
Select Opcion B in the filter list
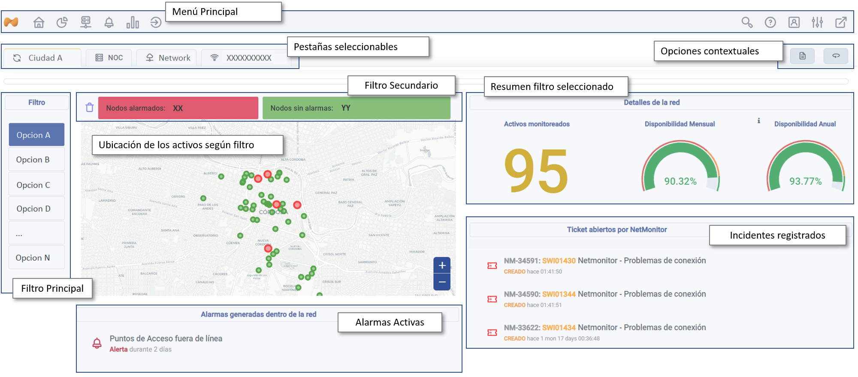(x=36, y=160)
